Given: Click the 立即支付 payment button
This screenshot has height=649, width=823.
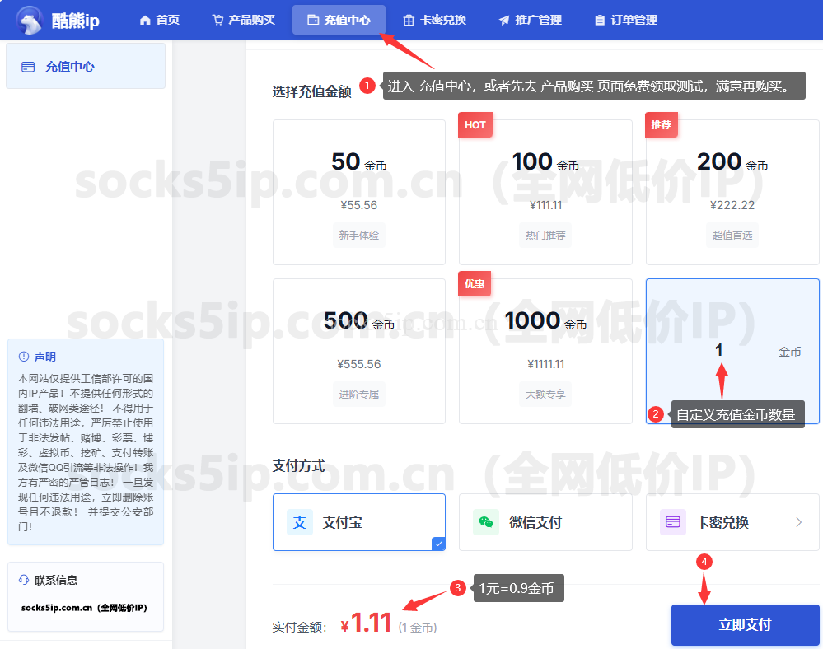Looking at the screenshot, I should [x=746, y=624].
